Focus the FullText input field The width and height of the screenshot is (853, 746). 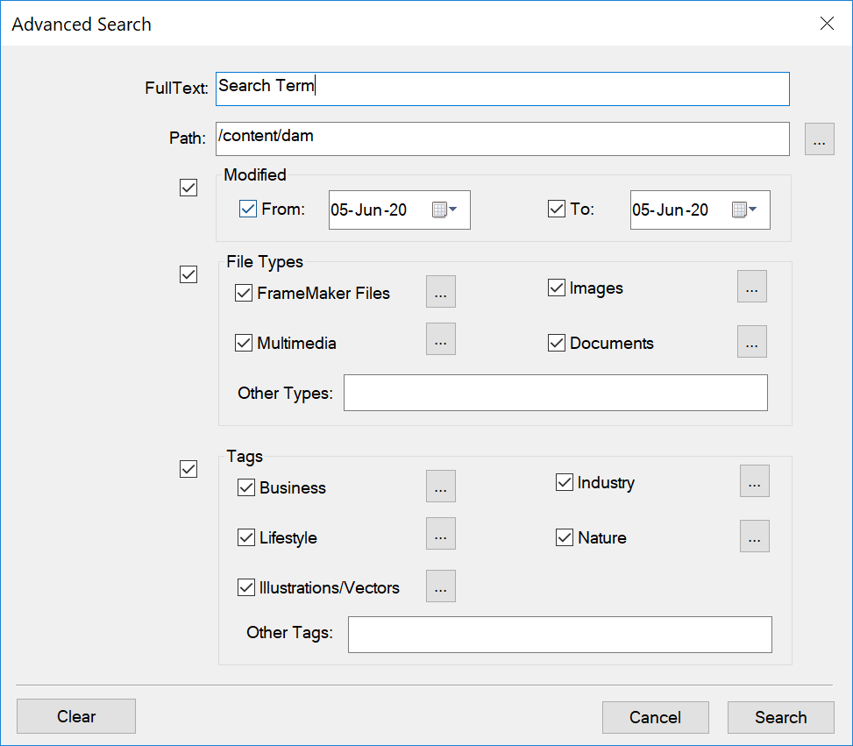[x=502, y=89]
